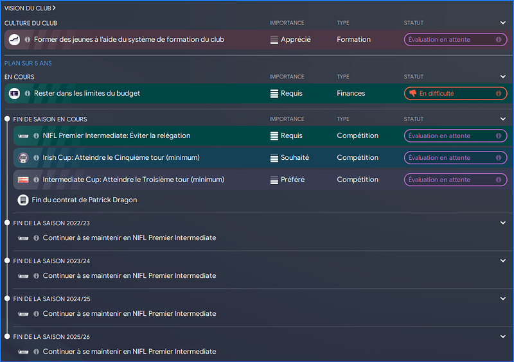
Task: Click Importance column header in Culture du Club
Action: (x=287, y=23)
